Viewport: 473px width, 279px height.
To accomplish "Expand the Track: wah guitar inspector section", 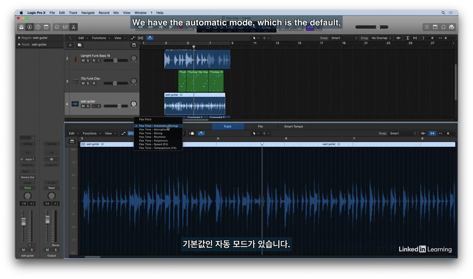I will (19, 45).
